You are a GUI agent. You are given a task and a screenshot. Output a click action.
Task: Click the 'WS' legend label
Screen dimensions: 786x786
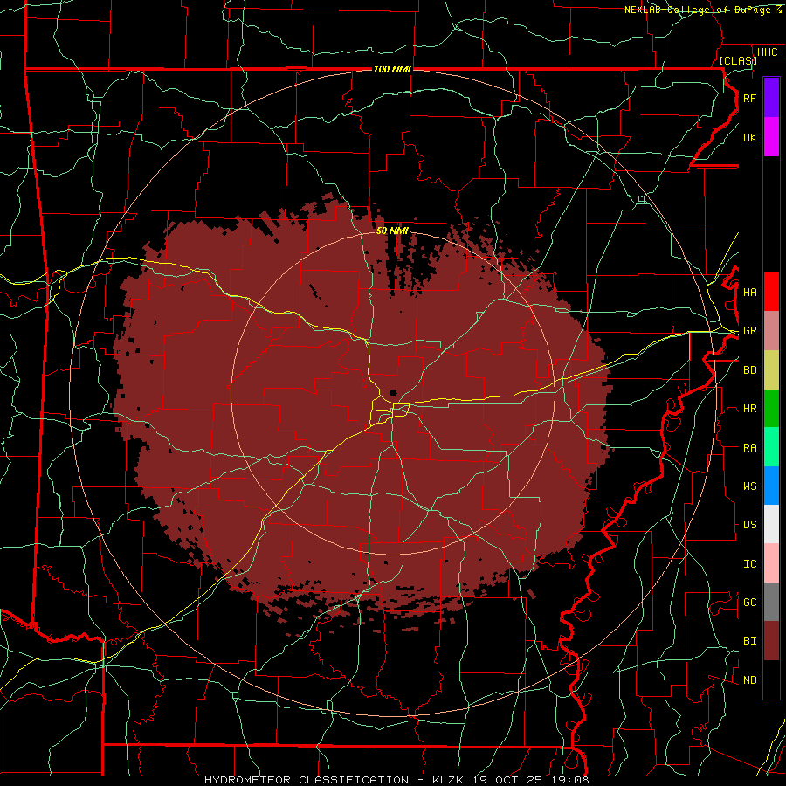[x=749, y=486]
